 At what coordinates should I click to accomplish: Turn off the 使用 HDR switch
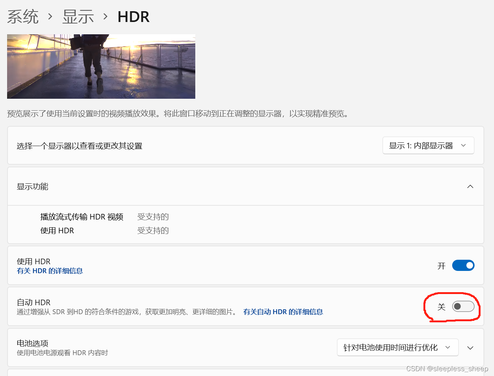[463, 265]
